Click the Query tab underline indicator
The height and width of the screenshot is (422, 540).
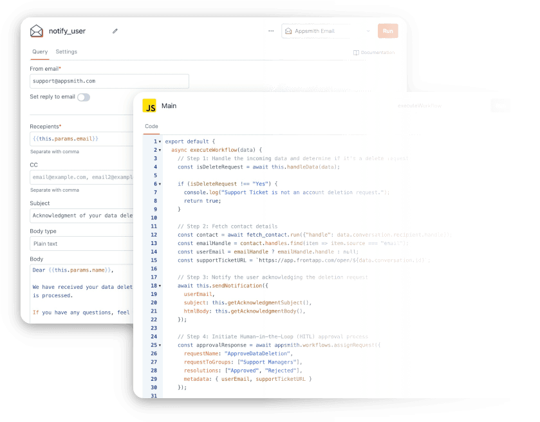(40, 60)
